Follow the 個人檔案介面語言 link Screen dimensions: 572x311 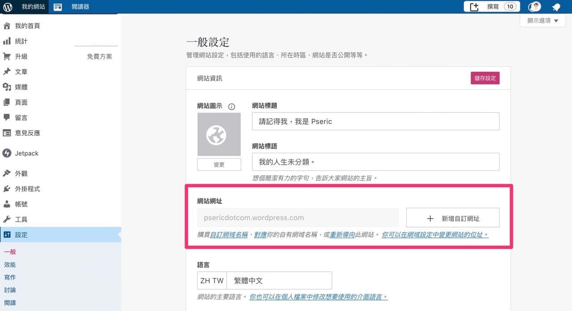(x=319, y=296)
